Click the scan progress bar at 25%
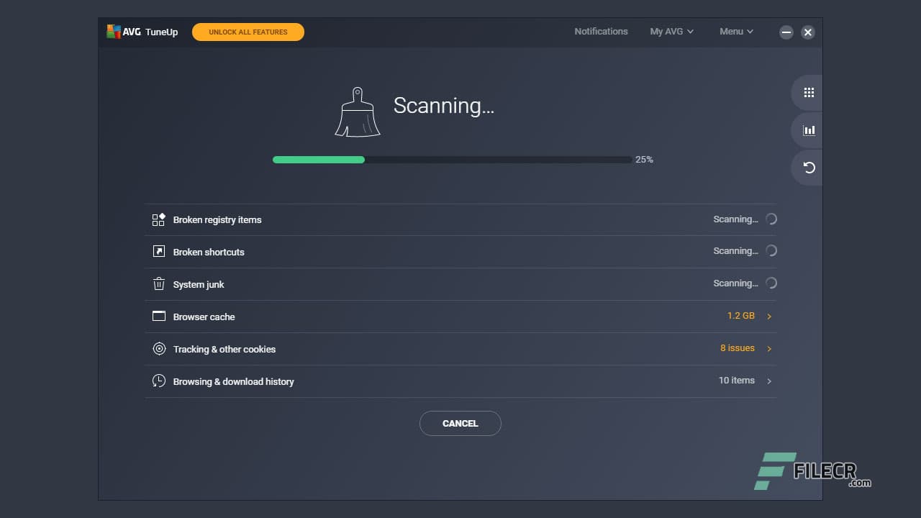Screen dimensions: 921x518 (451, 159)
